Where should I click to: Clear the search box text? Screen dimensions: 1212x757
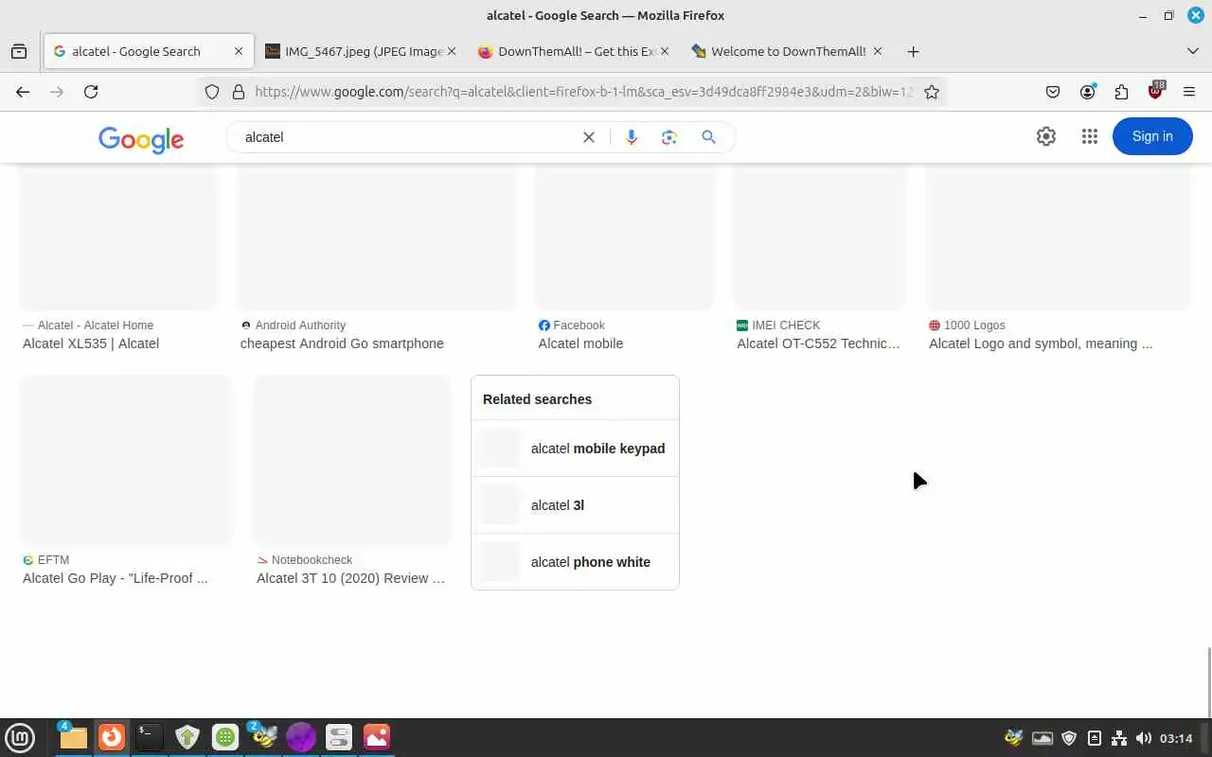589,137
